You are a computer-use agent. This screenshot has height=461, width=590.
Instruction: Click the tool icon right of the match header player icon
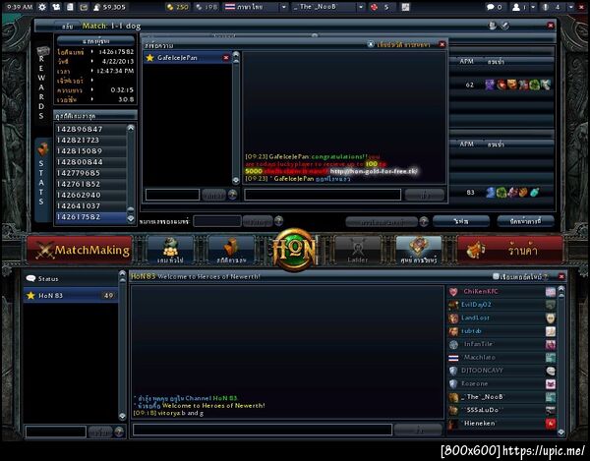[505, 26]
